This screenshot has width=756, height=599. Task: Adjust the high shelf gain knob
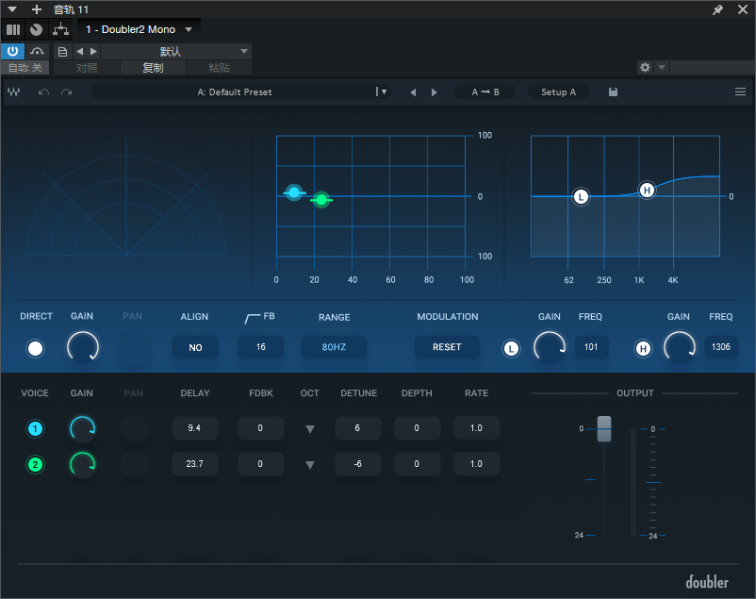(x=680, y=347)
